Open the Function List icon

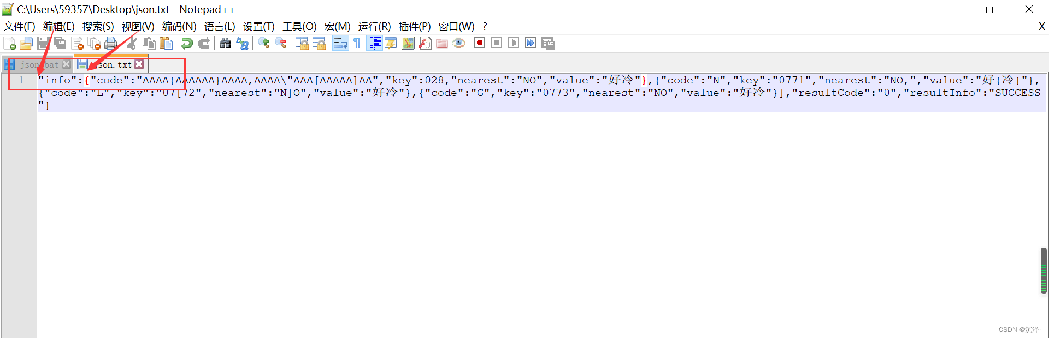tap(425, 43)
